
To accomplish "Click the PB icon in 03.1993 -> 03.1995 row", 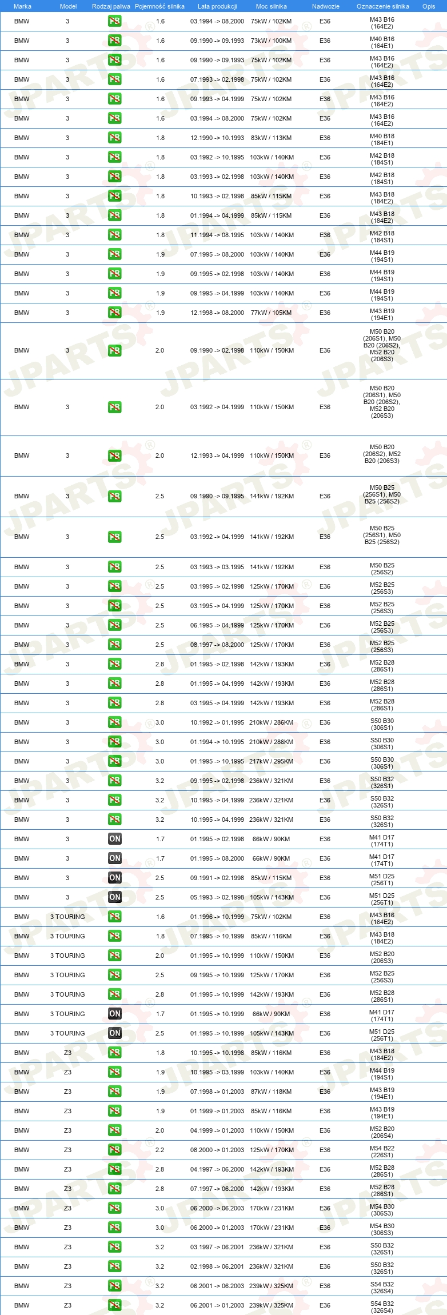I will point(114,567).
